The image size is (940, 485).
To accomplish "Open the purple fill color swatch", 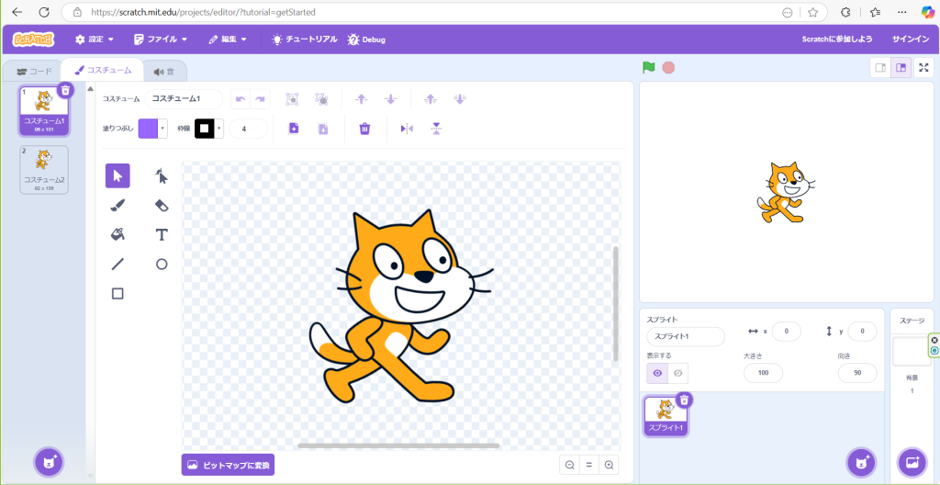I will (x=148, y=129).
